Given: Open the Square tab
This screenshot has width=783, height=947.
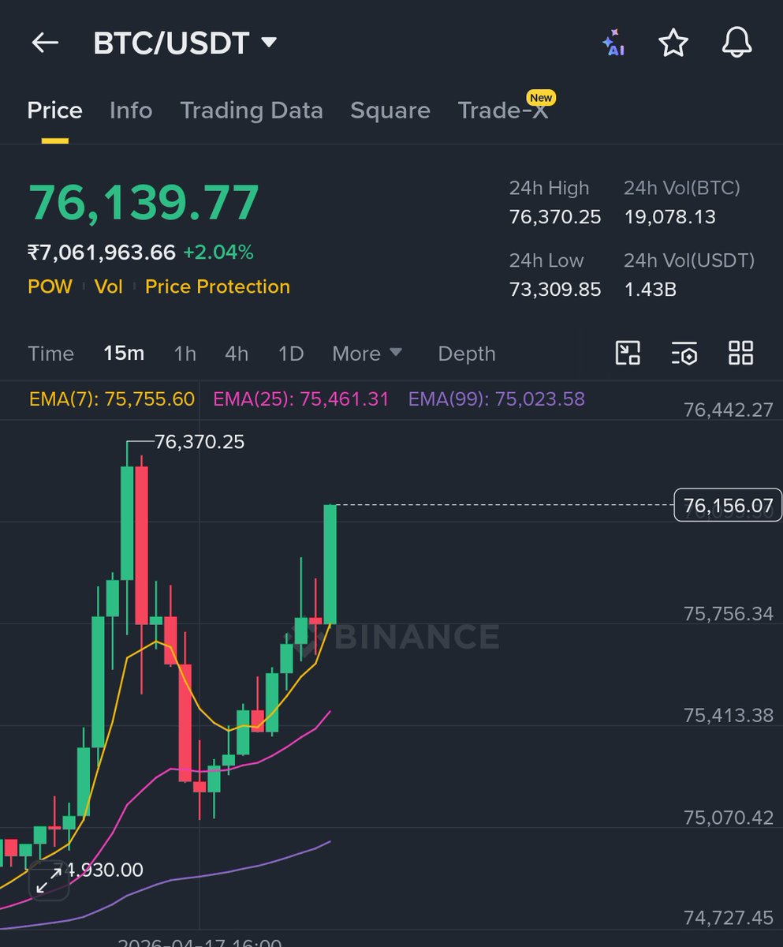Looking at the screenshot, I should click(390, 110).
